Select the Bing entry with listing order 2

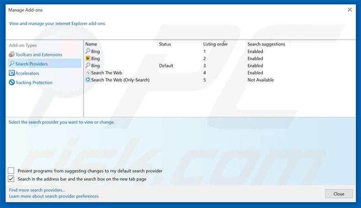coord(96,58)
